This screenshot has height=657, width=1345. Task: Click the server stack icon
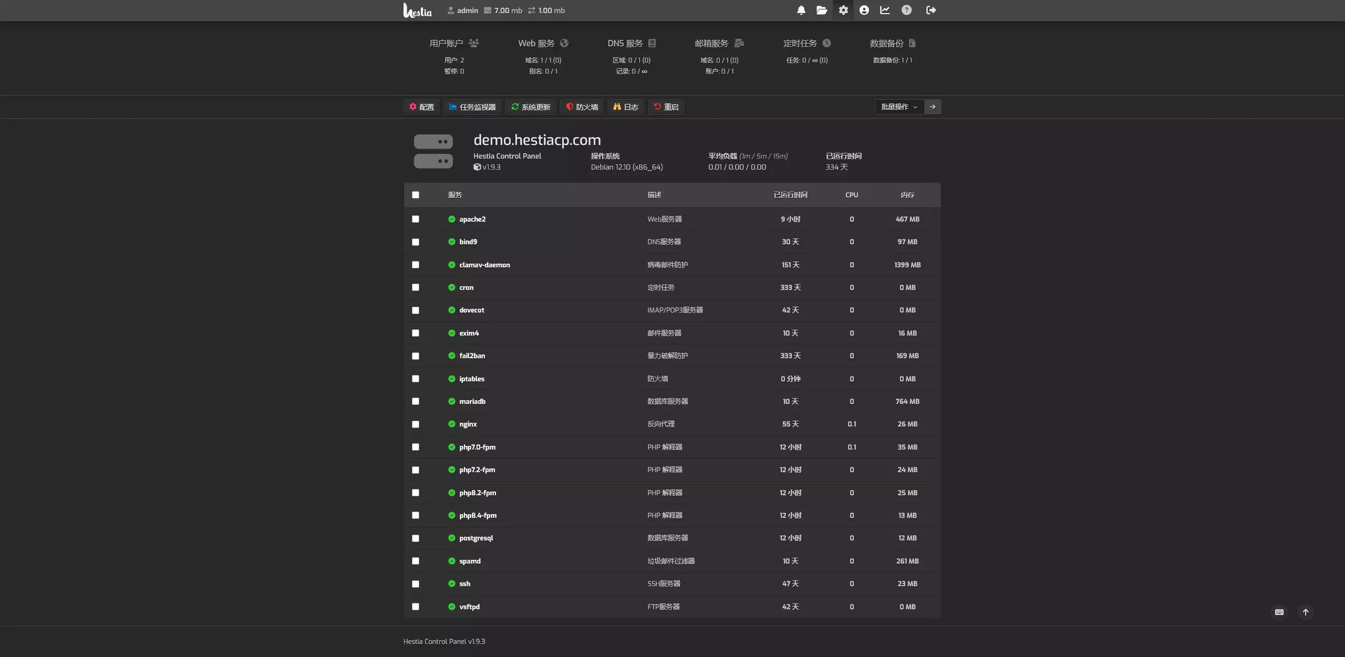(433, 151)
